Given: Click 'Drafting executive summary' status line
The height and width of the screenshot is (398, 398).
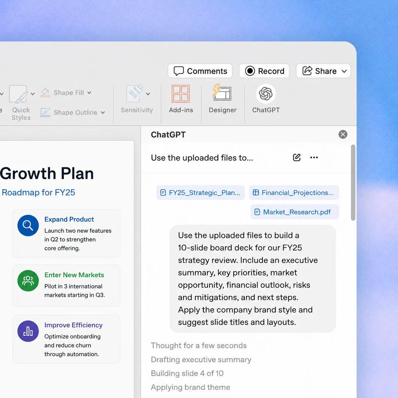Looking at the screenshot, I should [201, 359].
